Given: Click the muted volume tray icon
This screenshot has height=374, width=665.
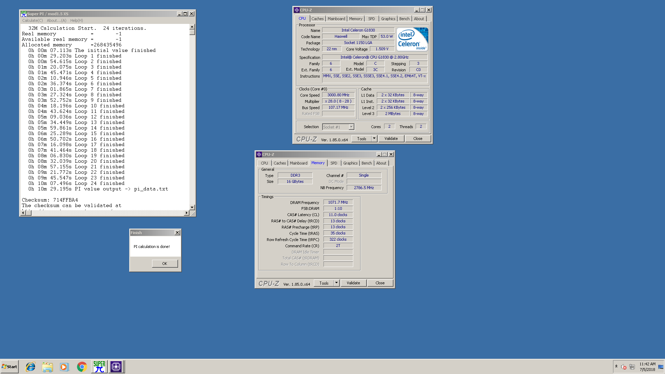Looking at the screenshot, I should [x=624, y=367].
